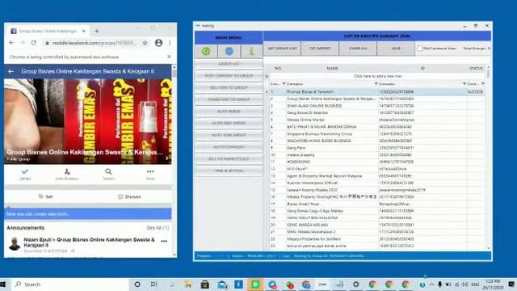This screenshot has height=291, width=517.
Task: Open the Sell To Marketplace menu item
Action: [x=229, y=159]
